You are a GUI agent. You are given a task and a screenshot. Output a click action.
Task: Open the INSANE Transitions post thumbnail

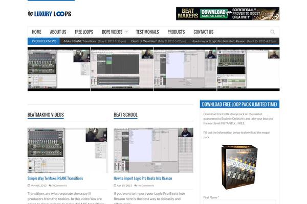click(68, 150)
